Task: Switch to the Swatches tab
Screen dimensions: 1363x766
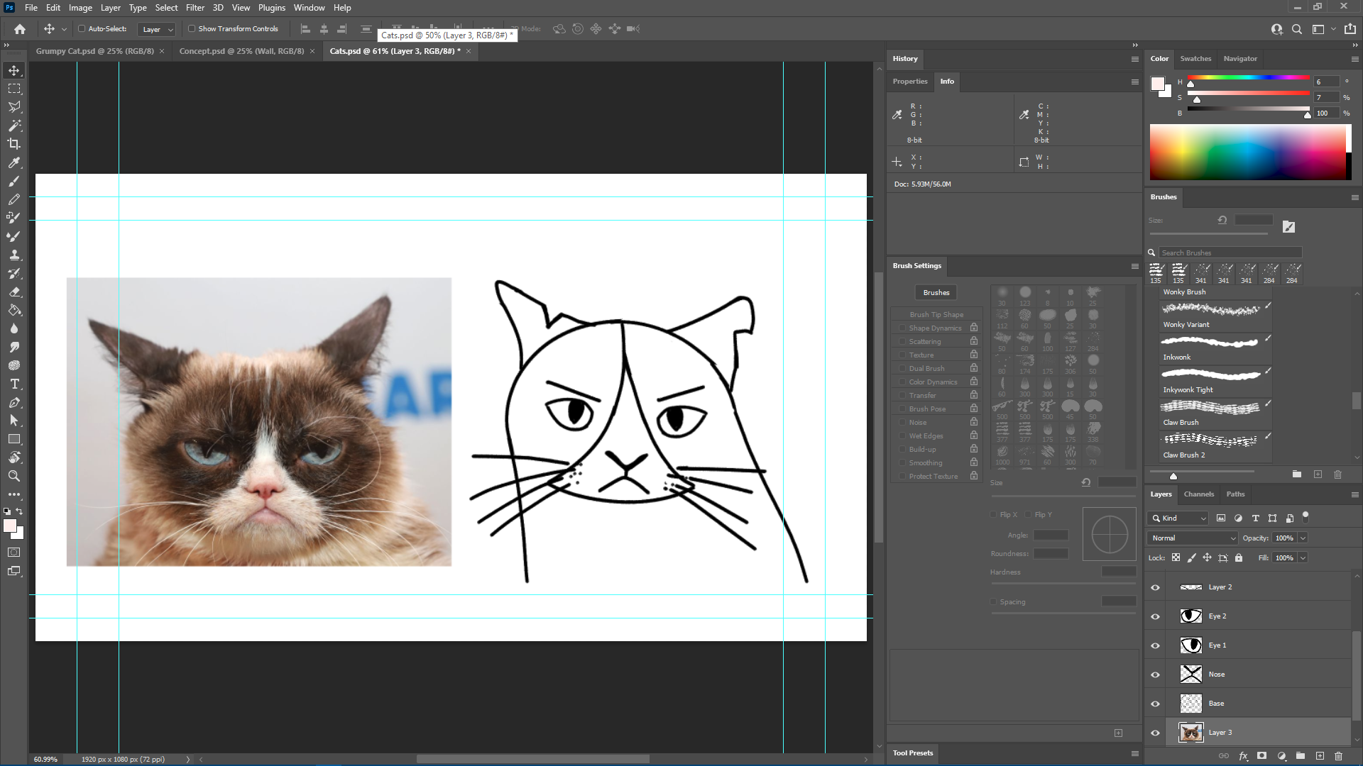Action: tap(1195, 59)
